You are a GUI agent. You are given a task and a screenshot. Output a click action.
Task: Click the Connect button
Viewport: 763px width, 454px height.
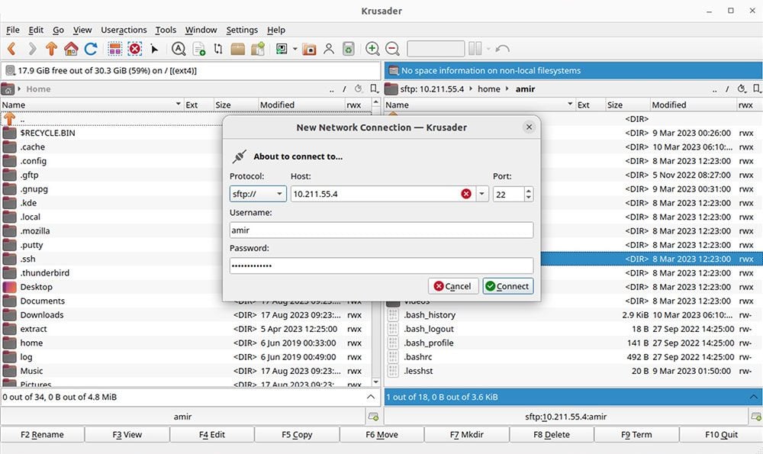[507, 286]
